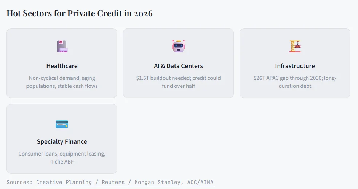Click the "$1.5T buildout needed" description text
This screenshot has width=358, height=189.
pos(178,78)
